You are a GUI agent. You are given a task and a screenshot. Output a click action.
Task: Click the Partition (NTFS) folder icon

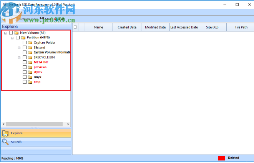23,38
